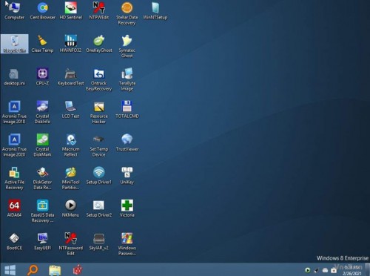Open File Explorer from the taskbar

click(x=55, y=270)
